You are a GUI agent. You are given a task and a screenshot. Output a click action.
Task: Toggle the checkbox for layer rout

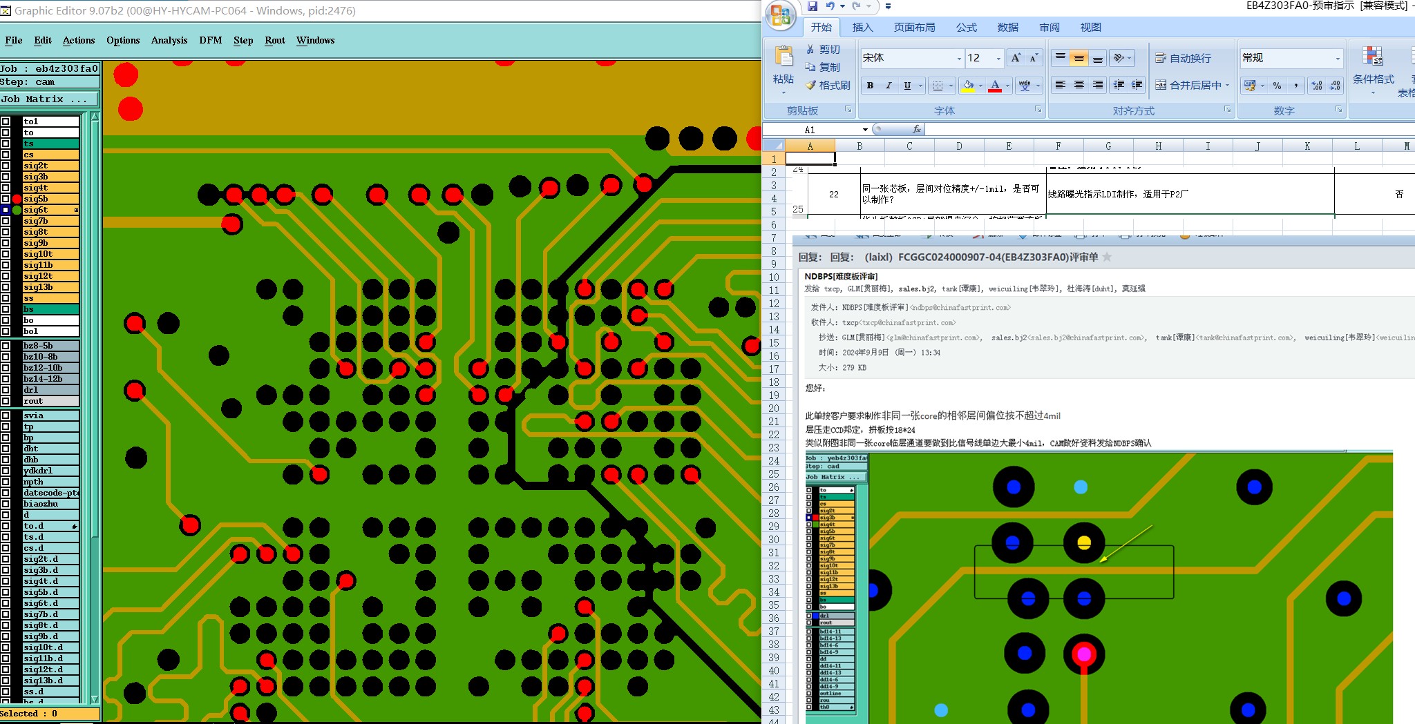(6, 401)
